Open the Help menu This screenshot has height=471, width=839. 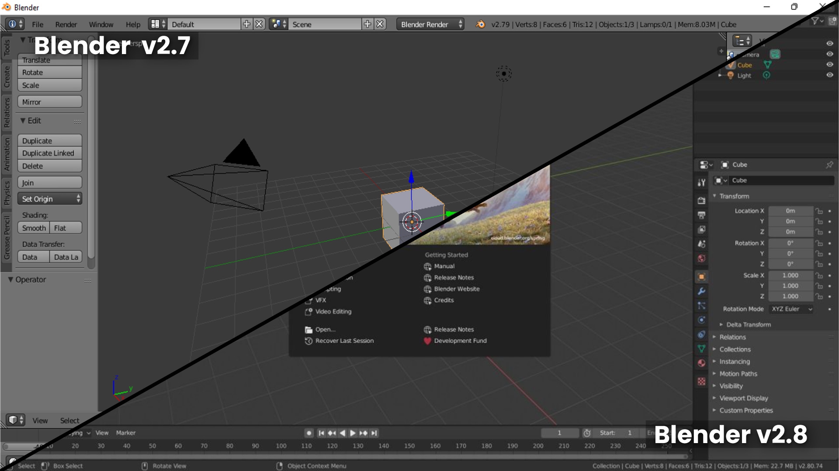point(133,24)
